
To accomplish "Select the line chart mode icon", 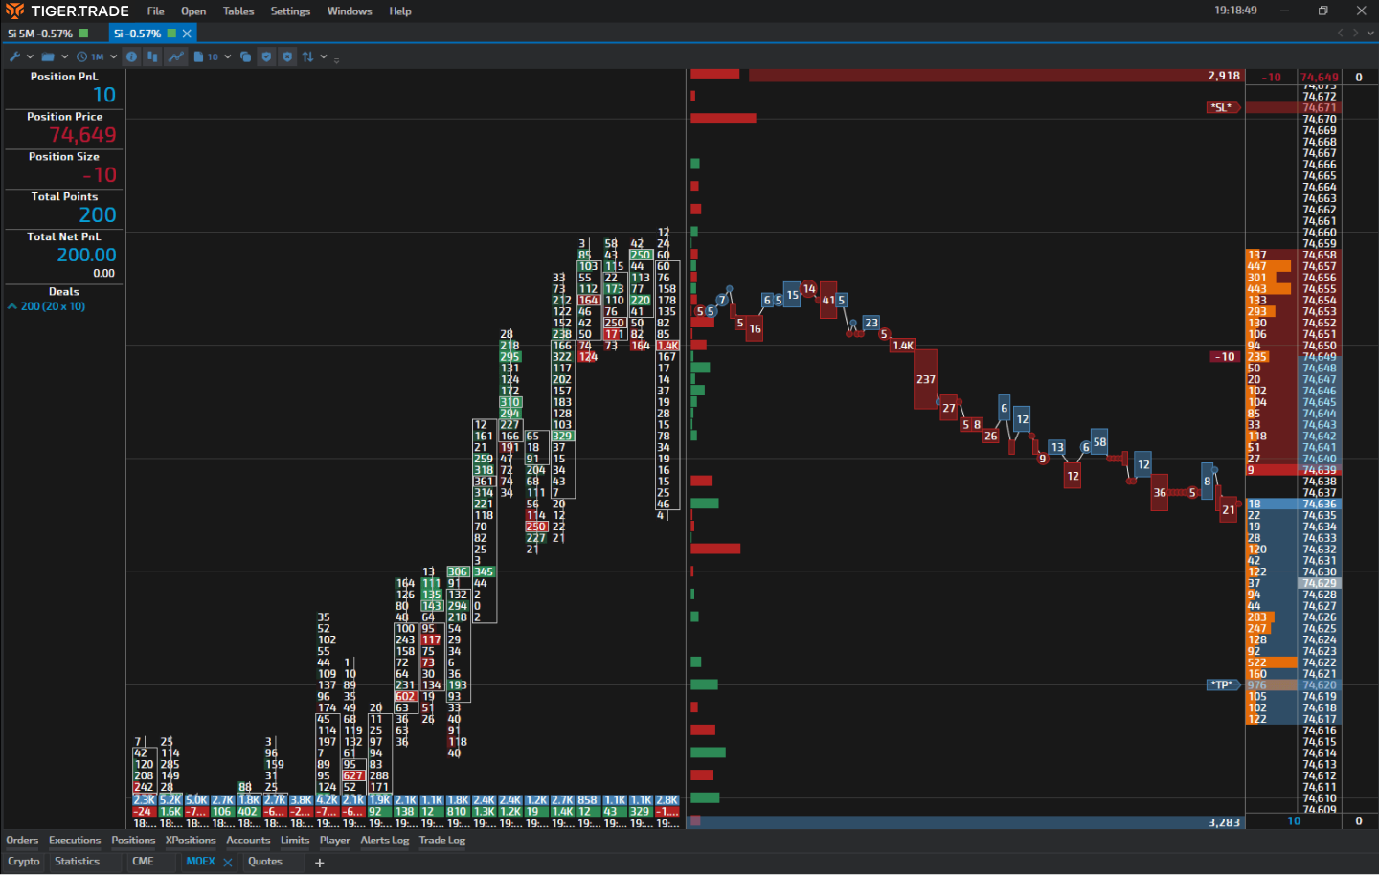I will (176, 56).
